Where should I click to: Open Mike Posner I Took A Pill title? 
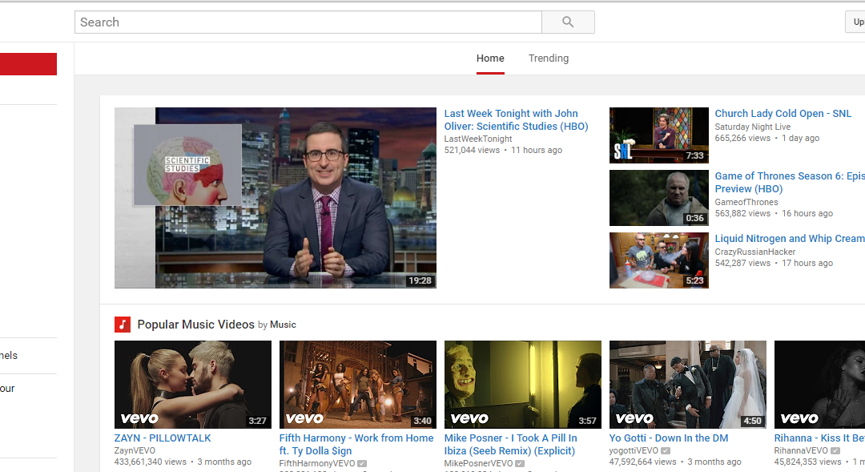(x=511, y=445)
